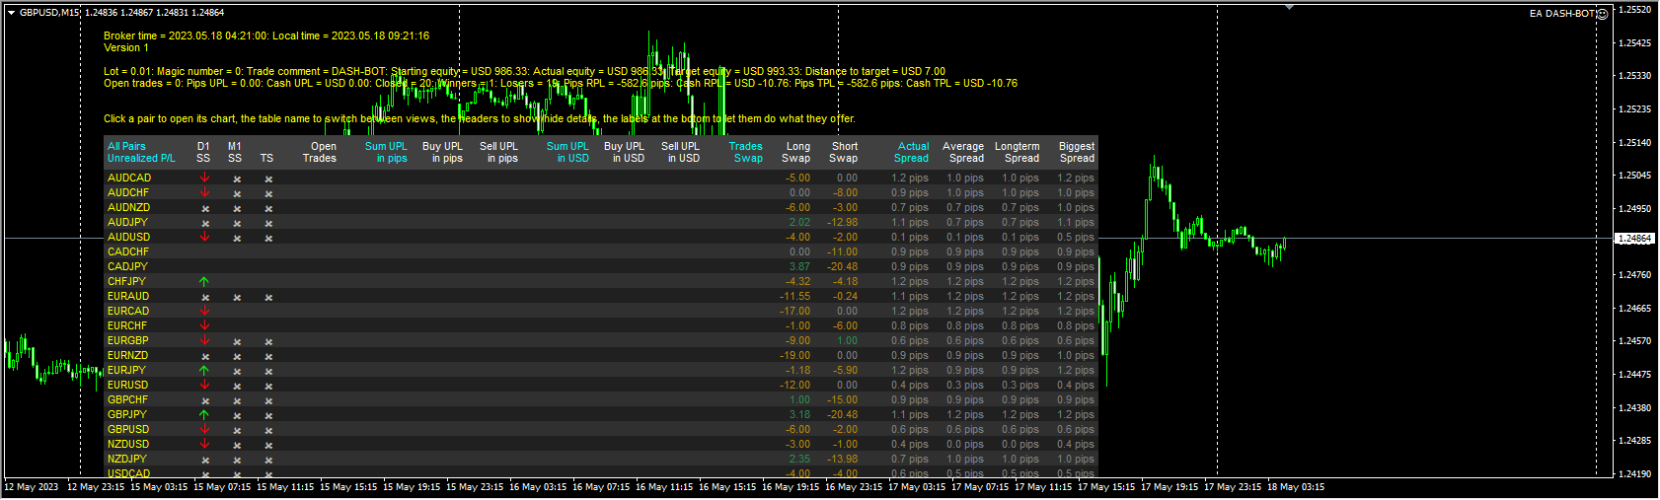
Task: Click the red D1 down arrow for EURUSD
Action: [x=204, y=386]
